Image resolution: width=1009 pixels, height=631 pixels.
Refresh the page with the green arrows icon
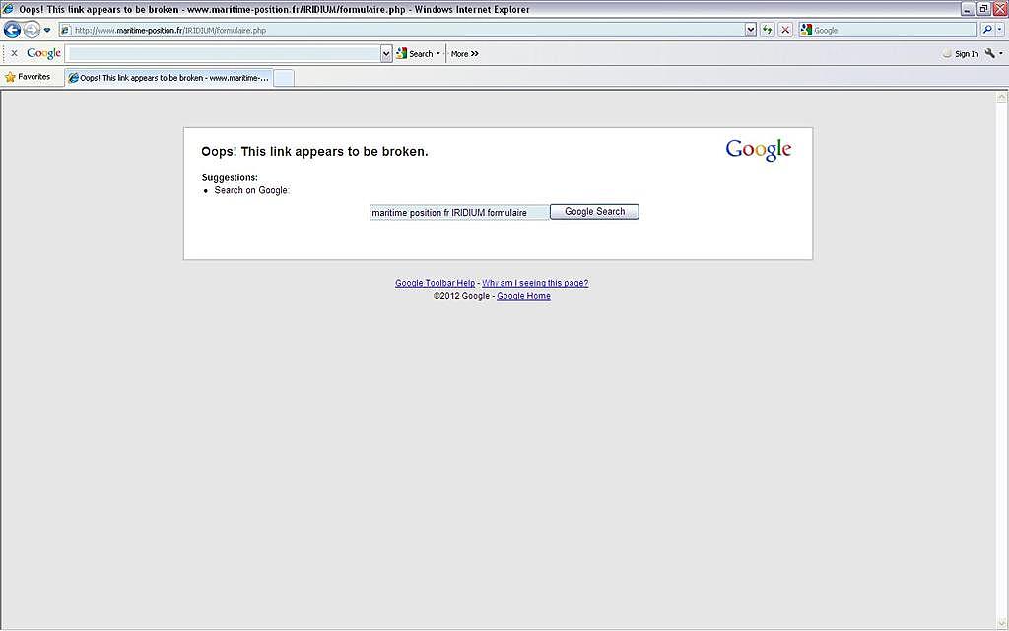[767, 30]
